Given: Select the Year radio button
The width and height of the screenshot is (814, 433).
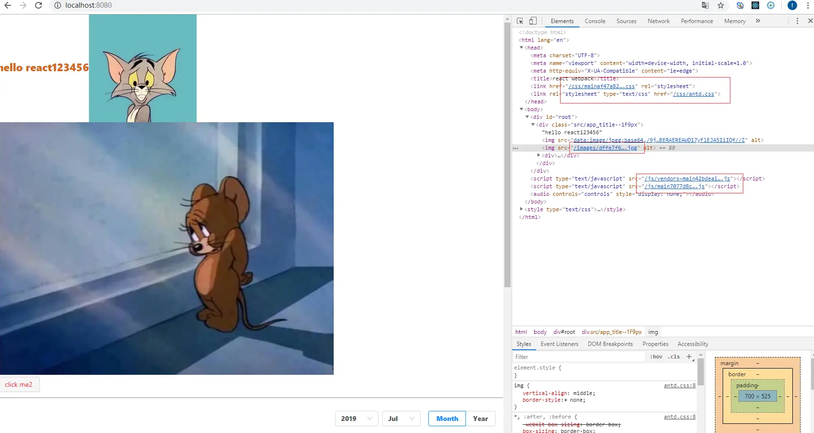Looking at the screenshot, I should [480, 419].
